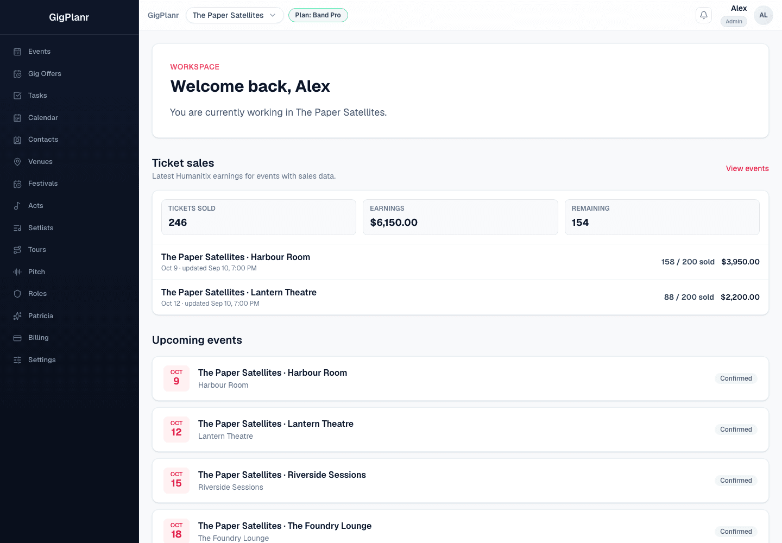Open the Harbour Room ticket sales row

coord(461,262)
